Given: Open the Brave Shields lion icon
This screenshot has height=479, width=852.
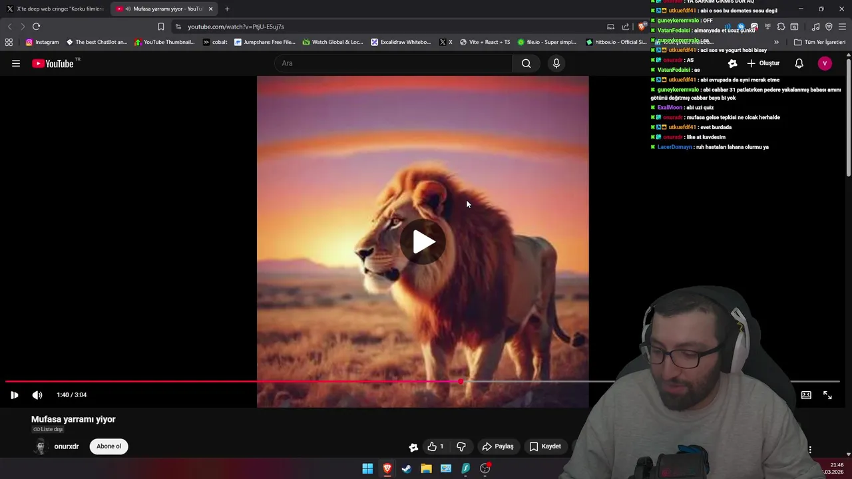Looking at the screenshot, I should tap(642, 27).
